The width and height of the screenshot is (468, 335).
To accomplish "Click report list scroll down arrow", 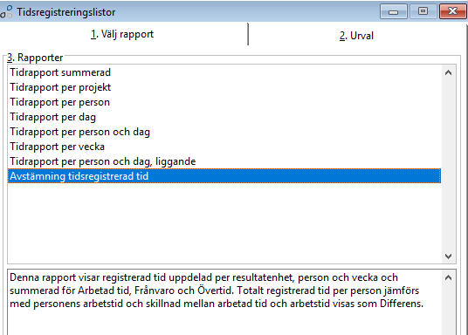I will [x=448, y=256].
